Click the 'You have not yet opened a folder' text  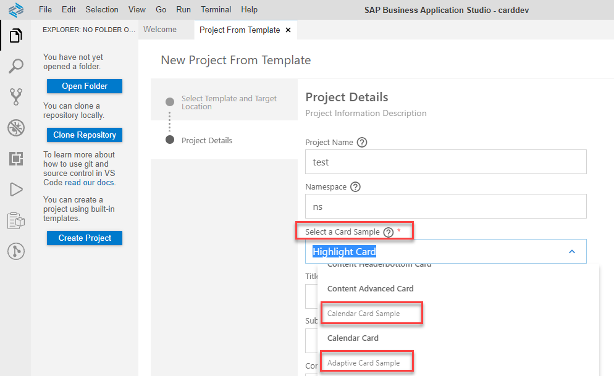click(74, 62)
